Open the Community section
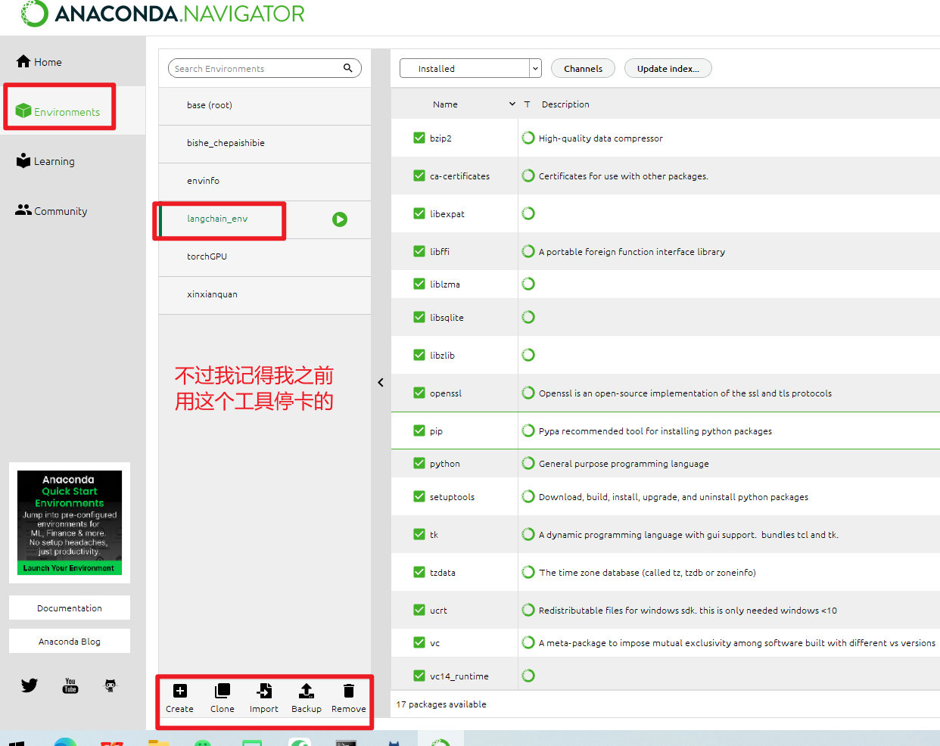940x746 pixels. 51,211
